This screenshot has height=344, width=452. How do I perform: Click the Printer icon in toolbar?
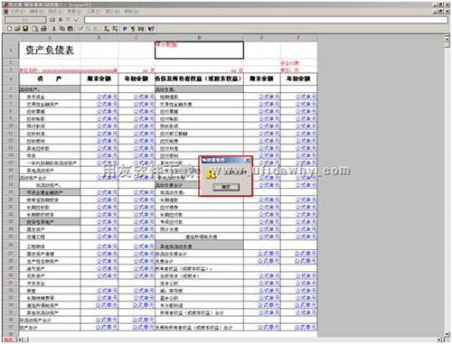(43, 29)
